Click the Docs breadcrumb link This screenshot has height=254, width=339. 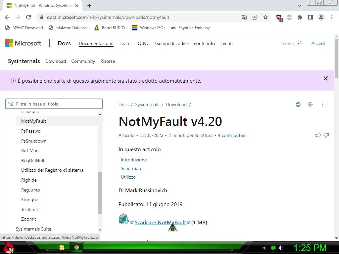(x=123, y=105)
